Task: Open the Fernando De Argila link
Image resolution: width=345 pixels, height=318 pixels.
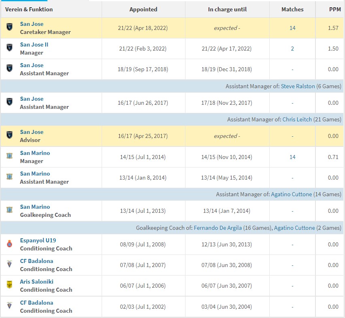Action: [x=217, y=228]
